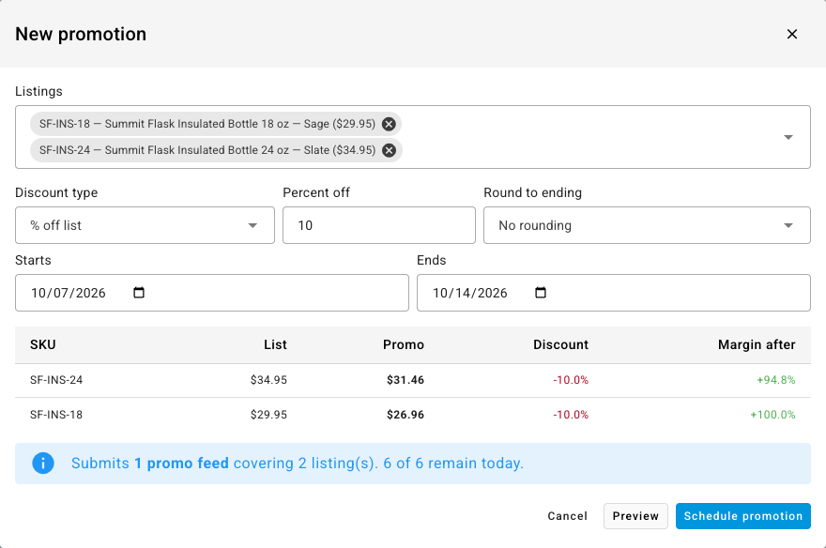This screenshot has height=548, width=826.
Task: Click the Preview button
Action: tap(635, 516)
